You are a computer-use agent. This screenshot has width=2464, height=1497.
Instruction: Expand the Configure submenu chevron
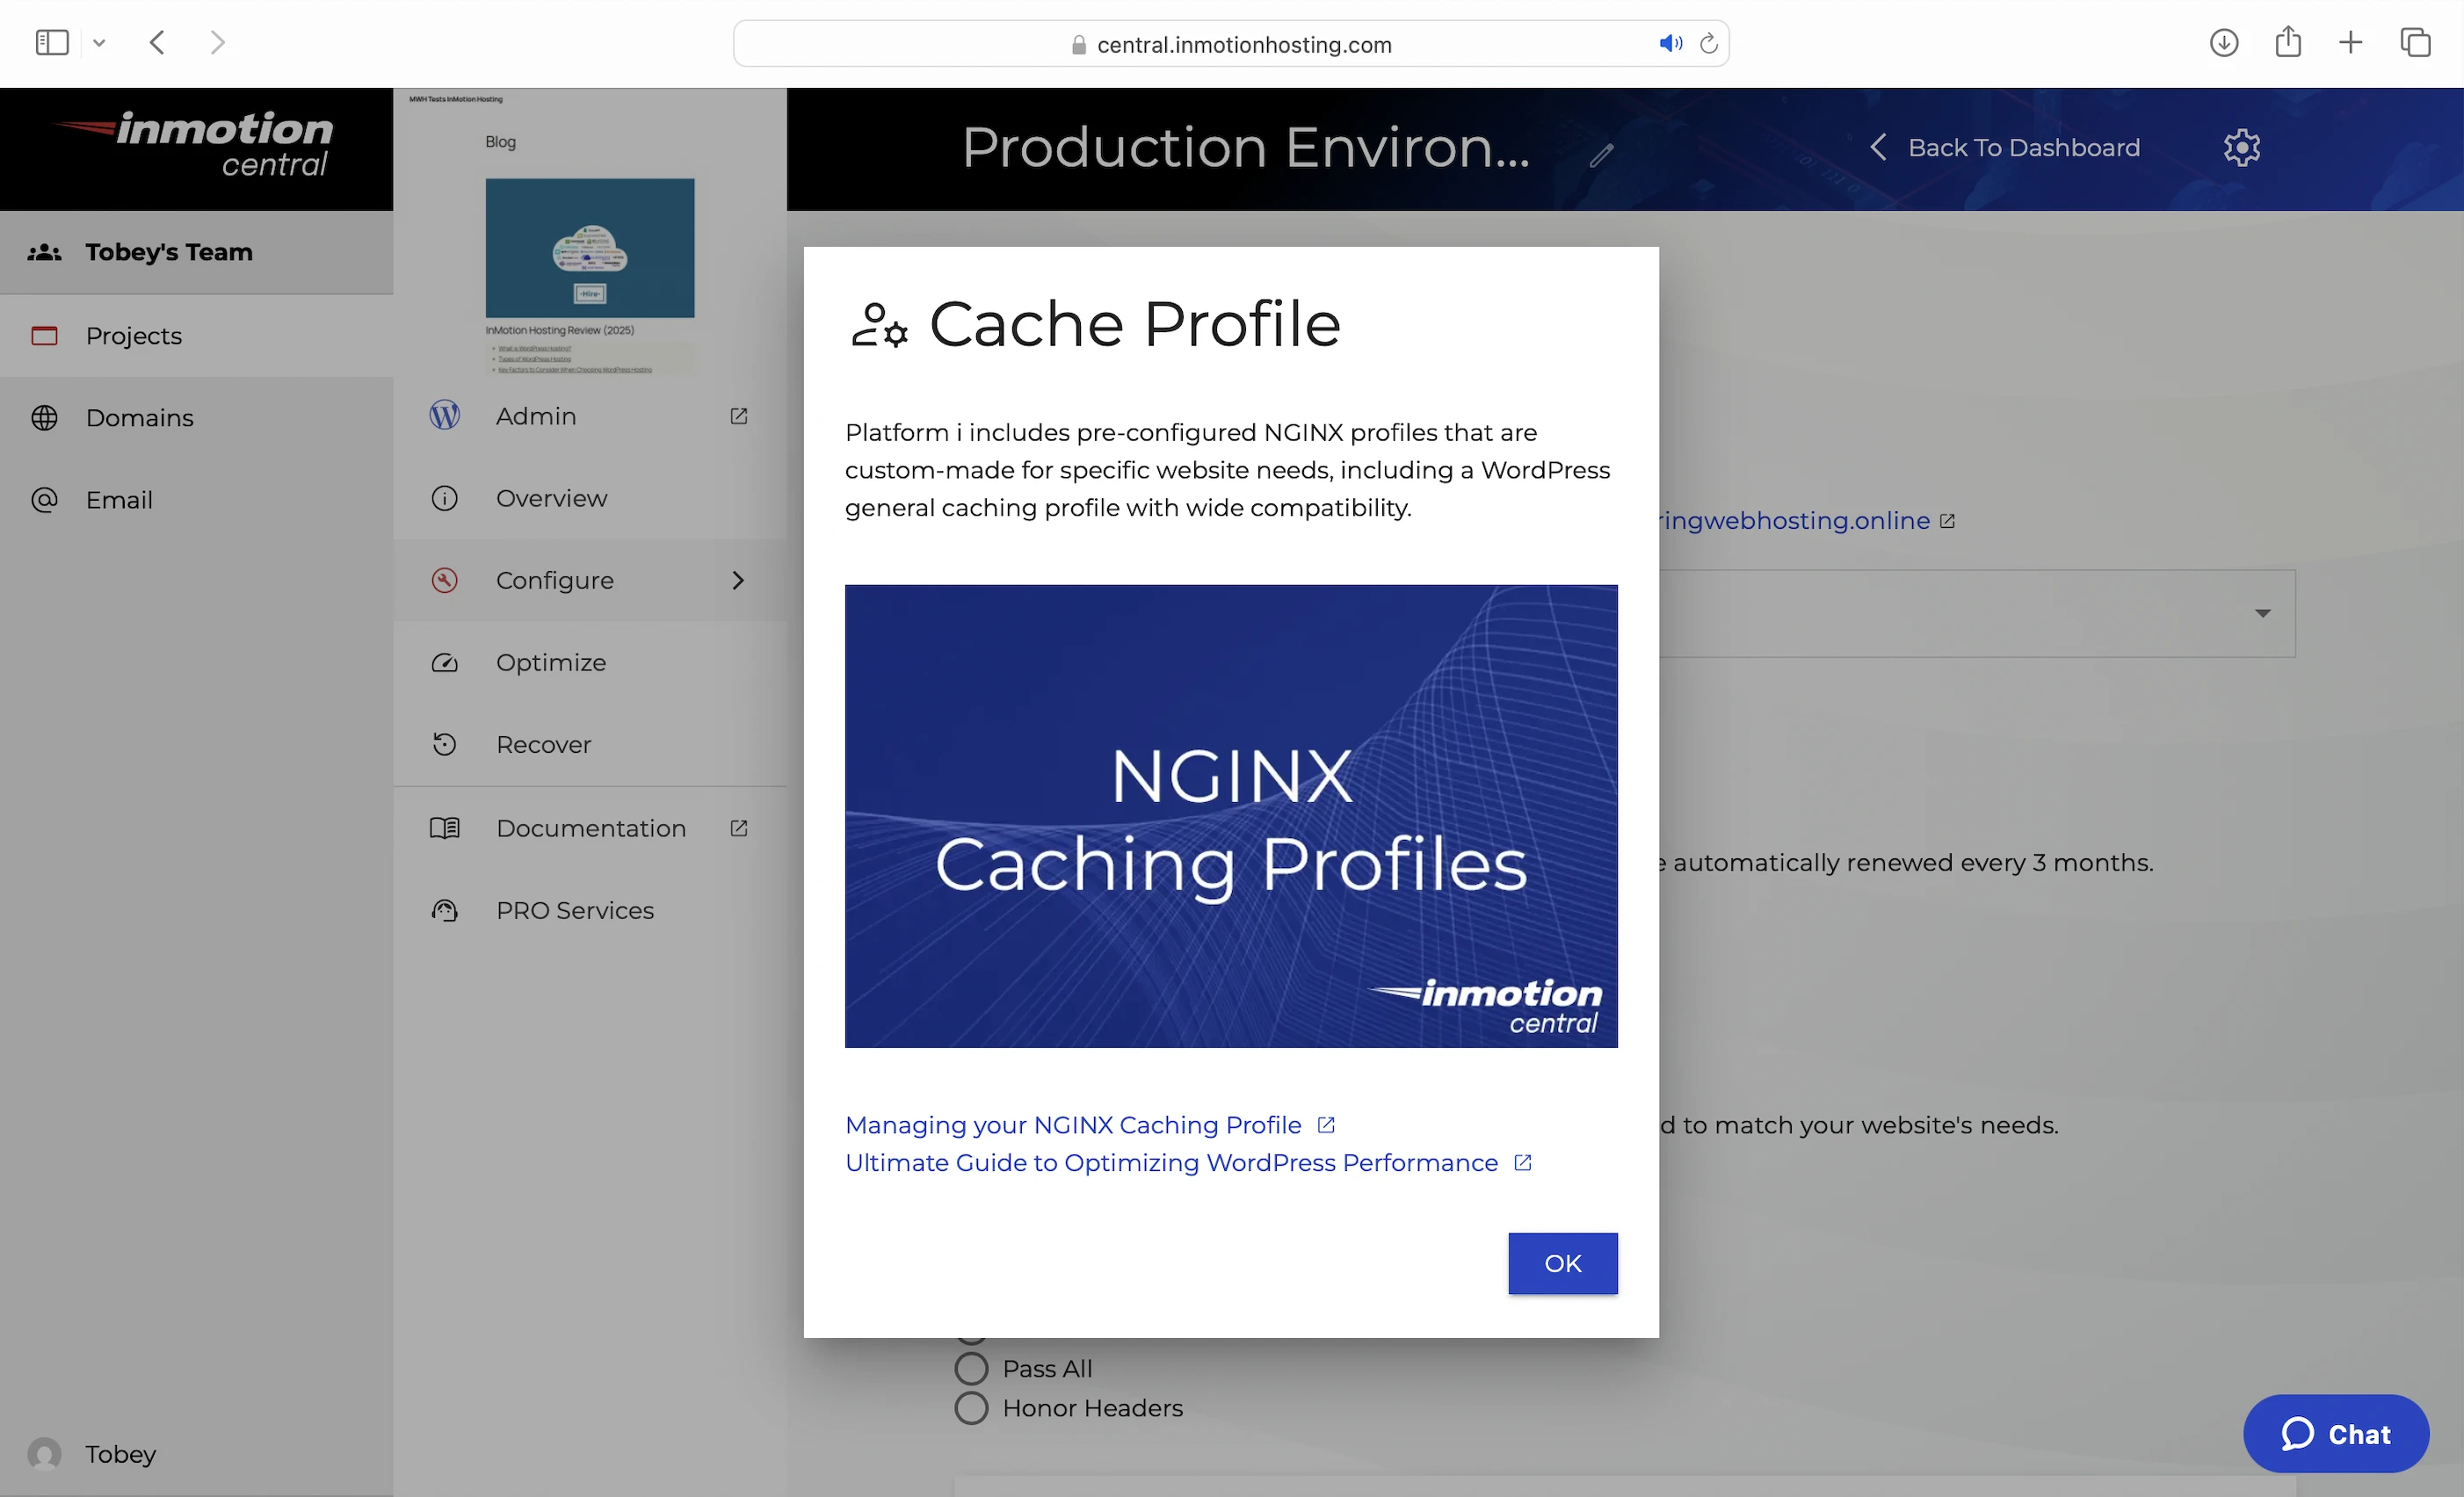click(x=738, y=580)
